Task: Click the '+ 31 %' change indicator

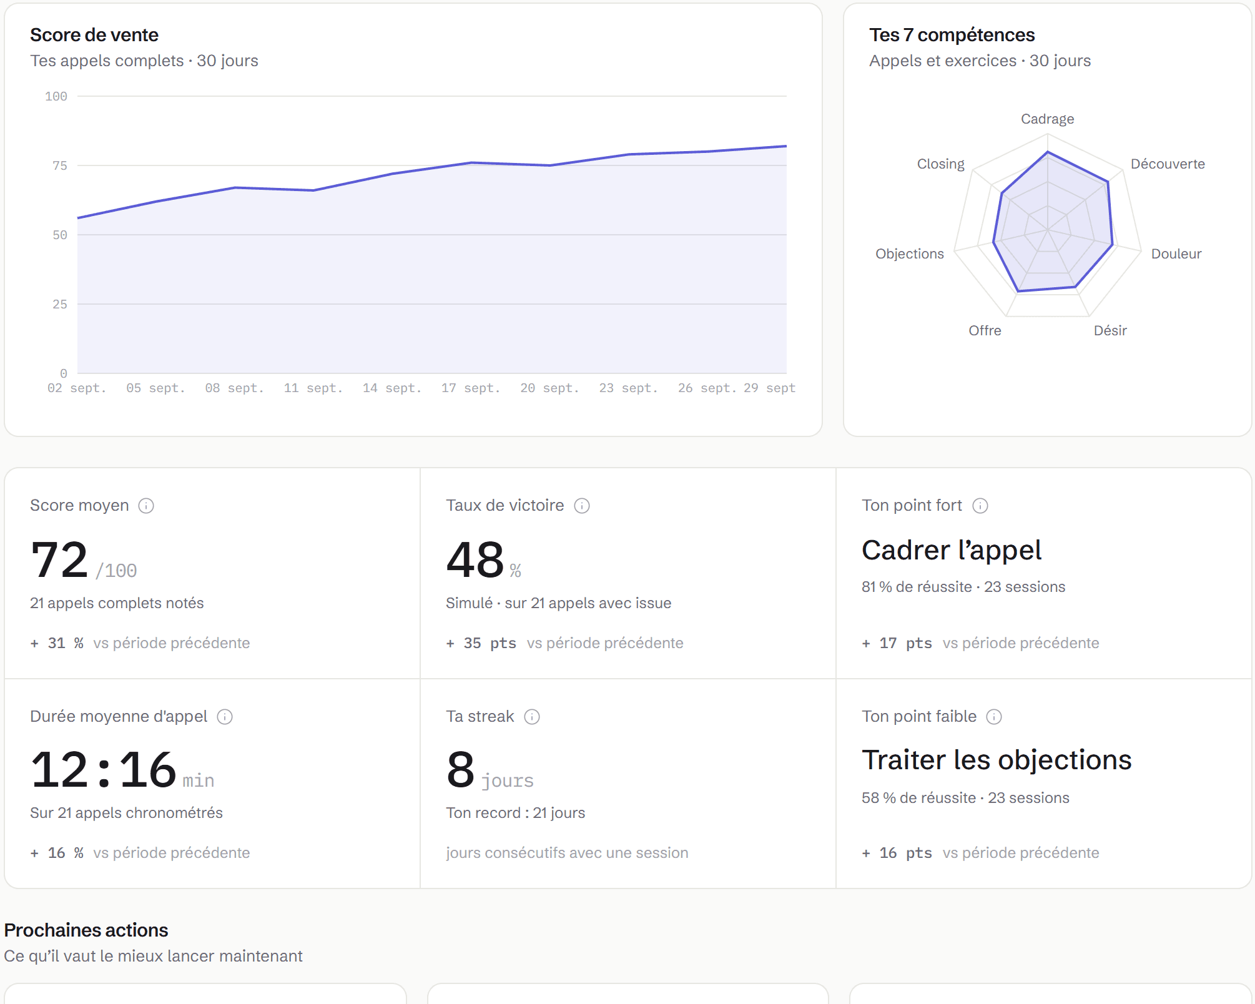Action: pyautogui.click(x=57, y=643)
